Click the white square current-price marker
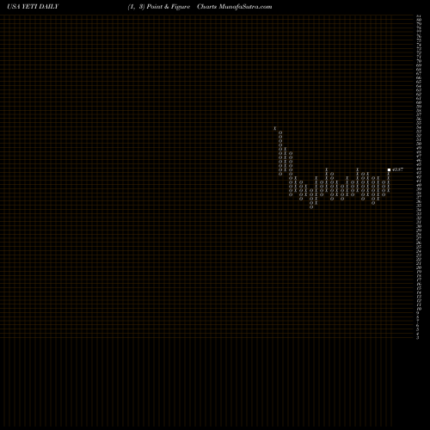 coord(389,169)
